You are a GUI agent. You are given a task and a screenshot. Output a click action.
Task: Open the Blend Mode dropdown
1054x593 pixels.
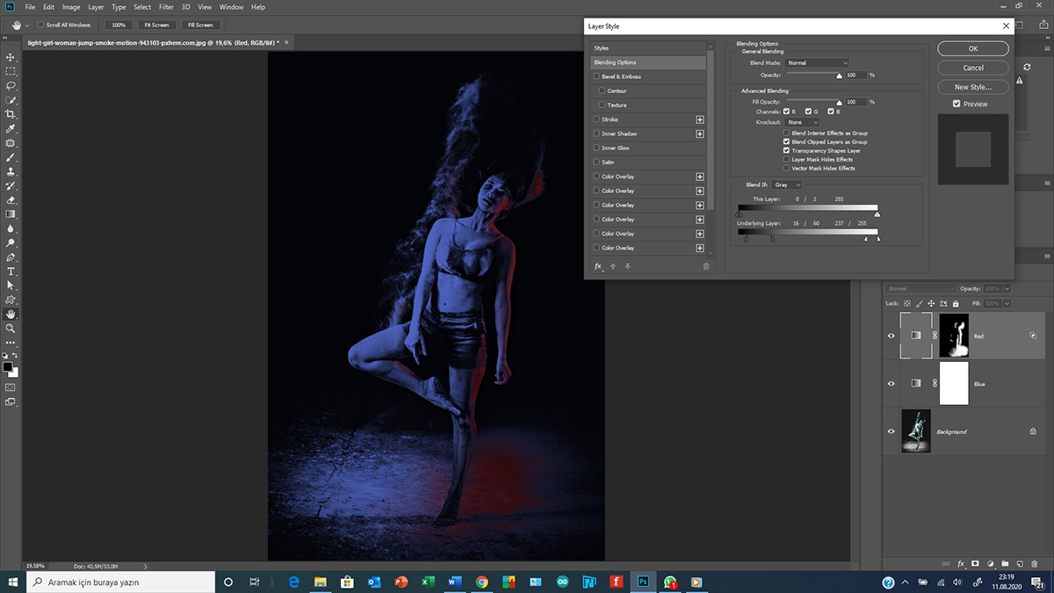(x=817, y=62)
